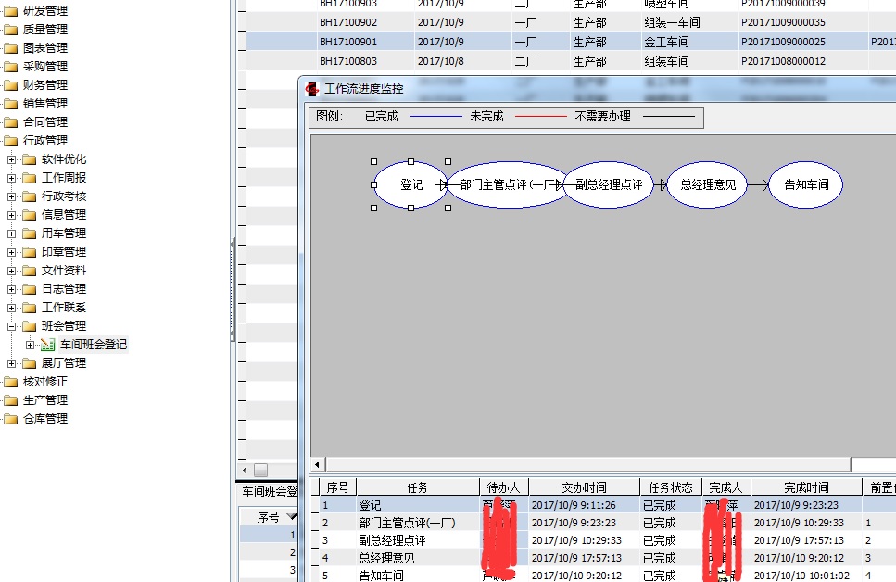
Task: Click the 财务管理 folder icon
Action: (10, 85)
